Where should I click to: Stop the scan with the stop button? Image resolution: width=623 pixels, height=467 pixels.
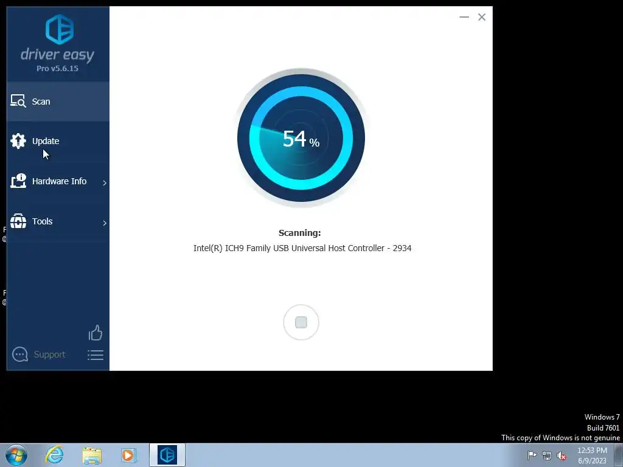pos(301,322)
